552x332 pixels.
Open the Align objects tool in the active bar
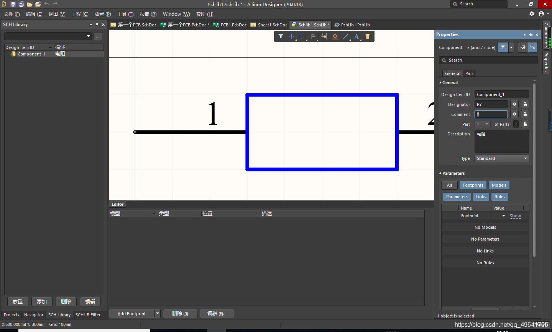pos(313,36)
